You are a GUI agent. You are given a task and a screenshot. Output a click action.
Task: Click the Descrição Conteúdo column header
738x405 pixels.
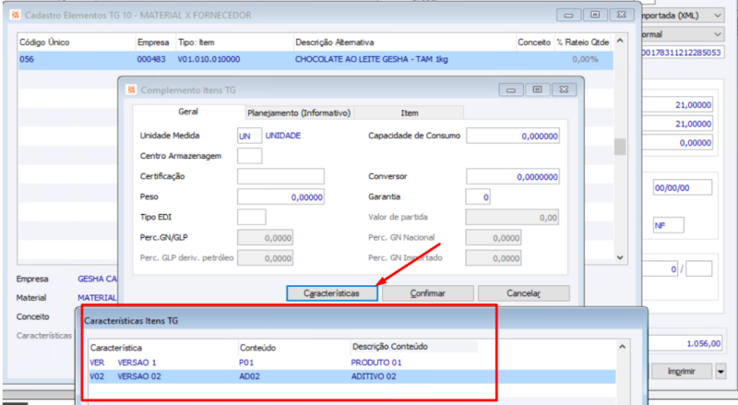[389, 347]
